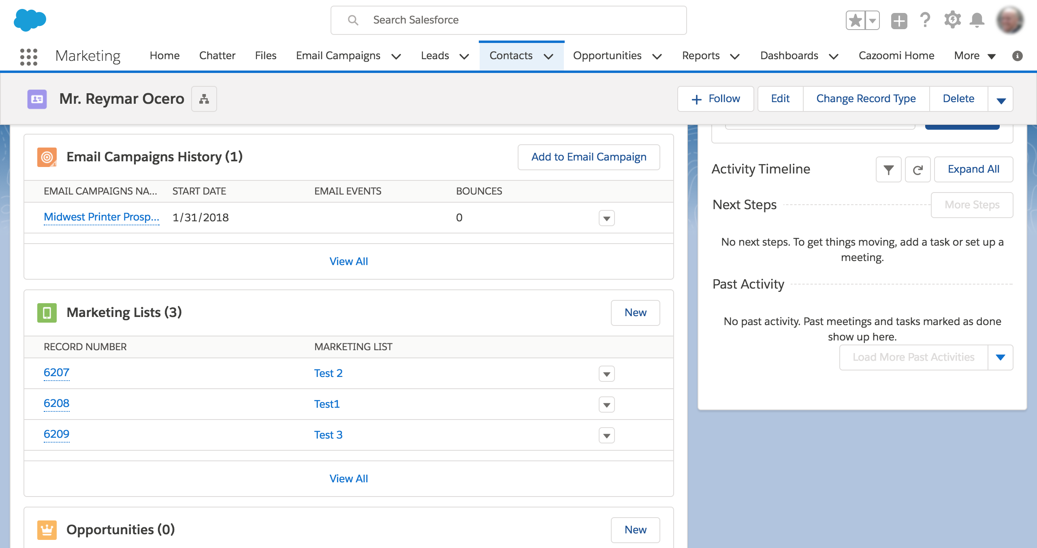This screenshot has height=548, width=1037.
Task: Click Change Record Type
Action: click(866, 99)
